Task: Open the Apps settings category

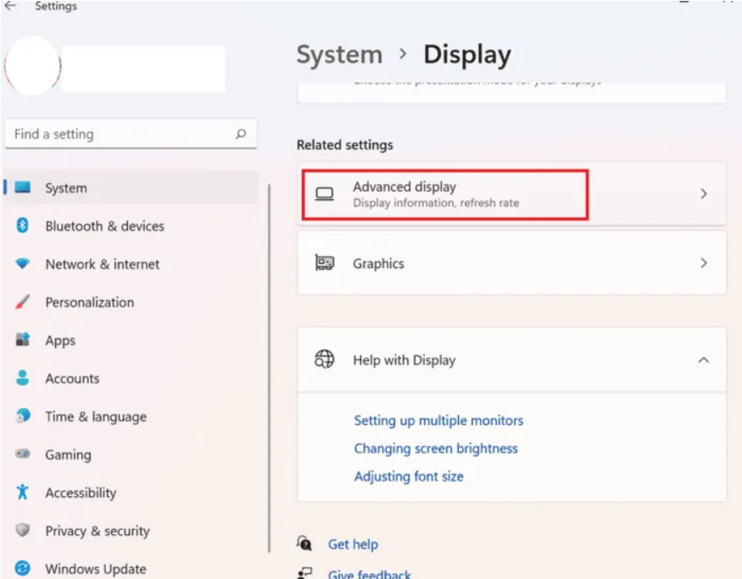Action: tap(60, 341)
